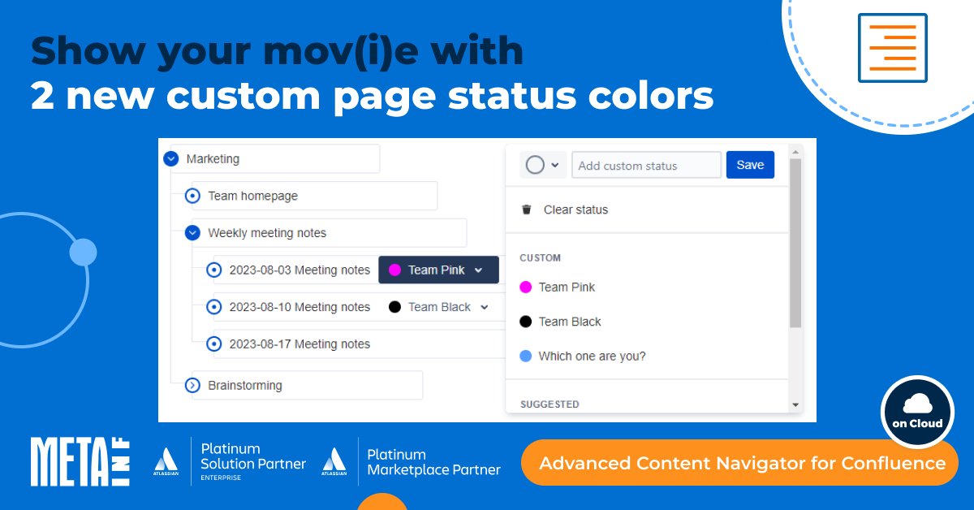This screenshot has width=974, height=510.
Task: Click the black color dot in the status list
Action: tap(526, 322)
